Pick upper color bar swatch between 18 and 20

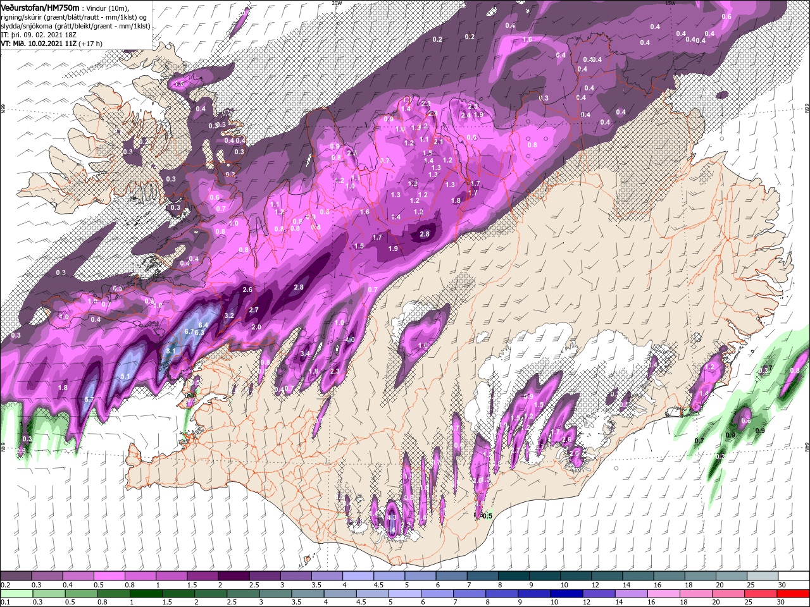point(700,576)
